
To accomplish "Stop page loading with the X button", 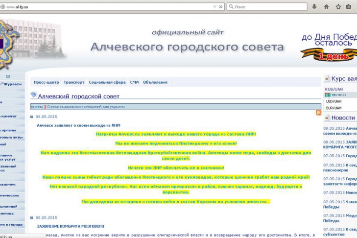I will tap(221, 7).
